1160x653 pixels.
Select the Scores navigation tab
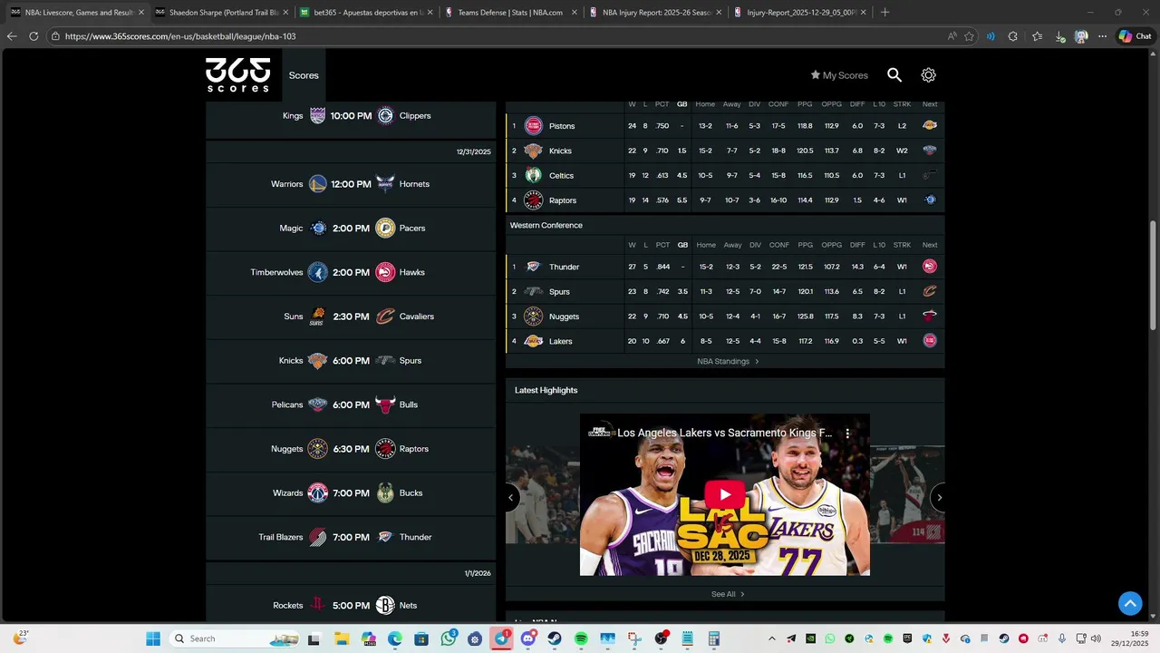(x=304, y=75)
